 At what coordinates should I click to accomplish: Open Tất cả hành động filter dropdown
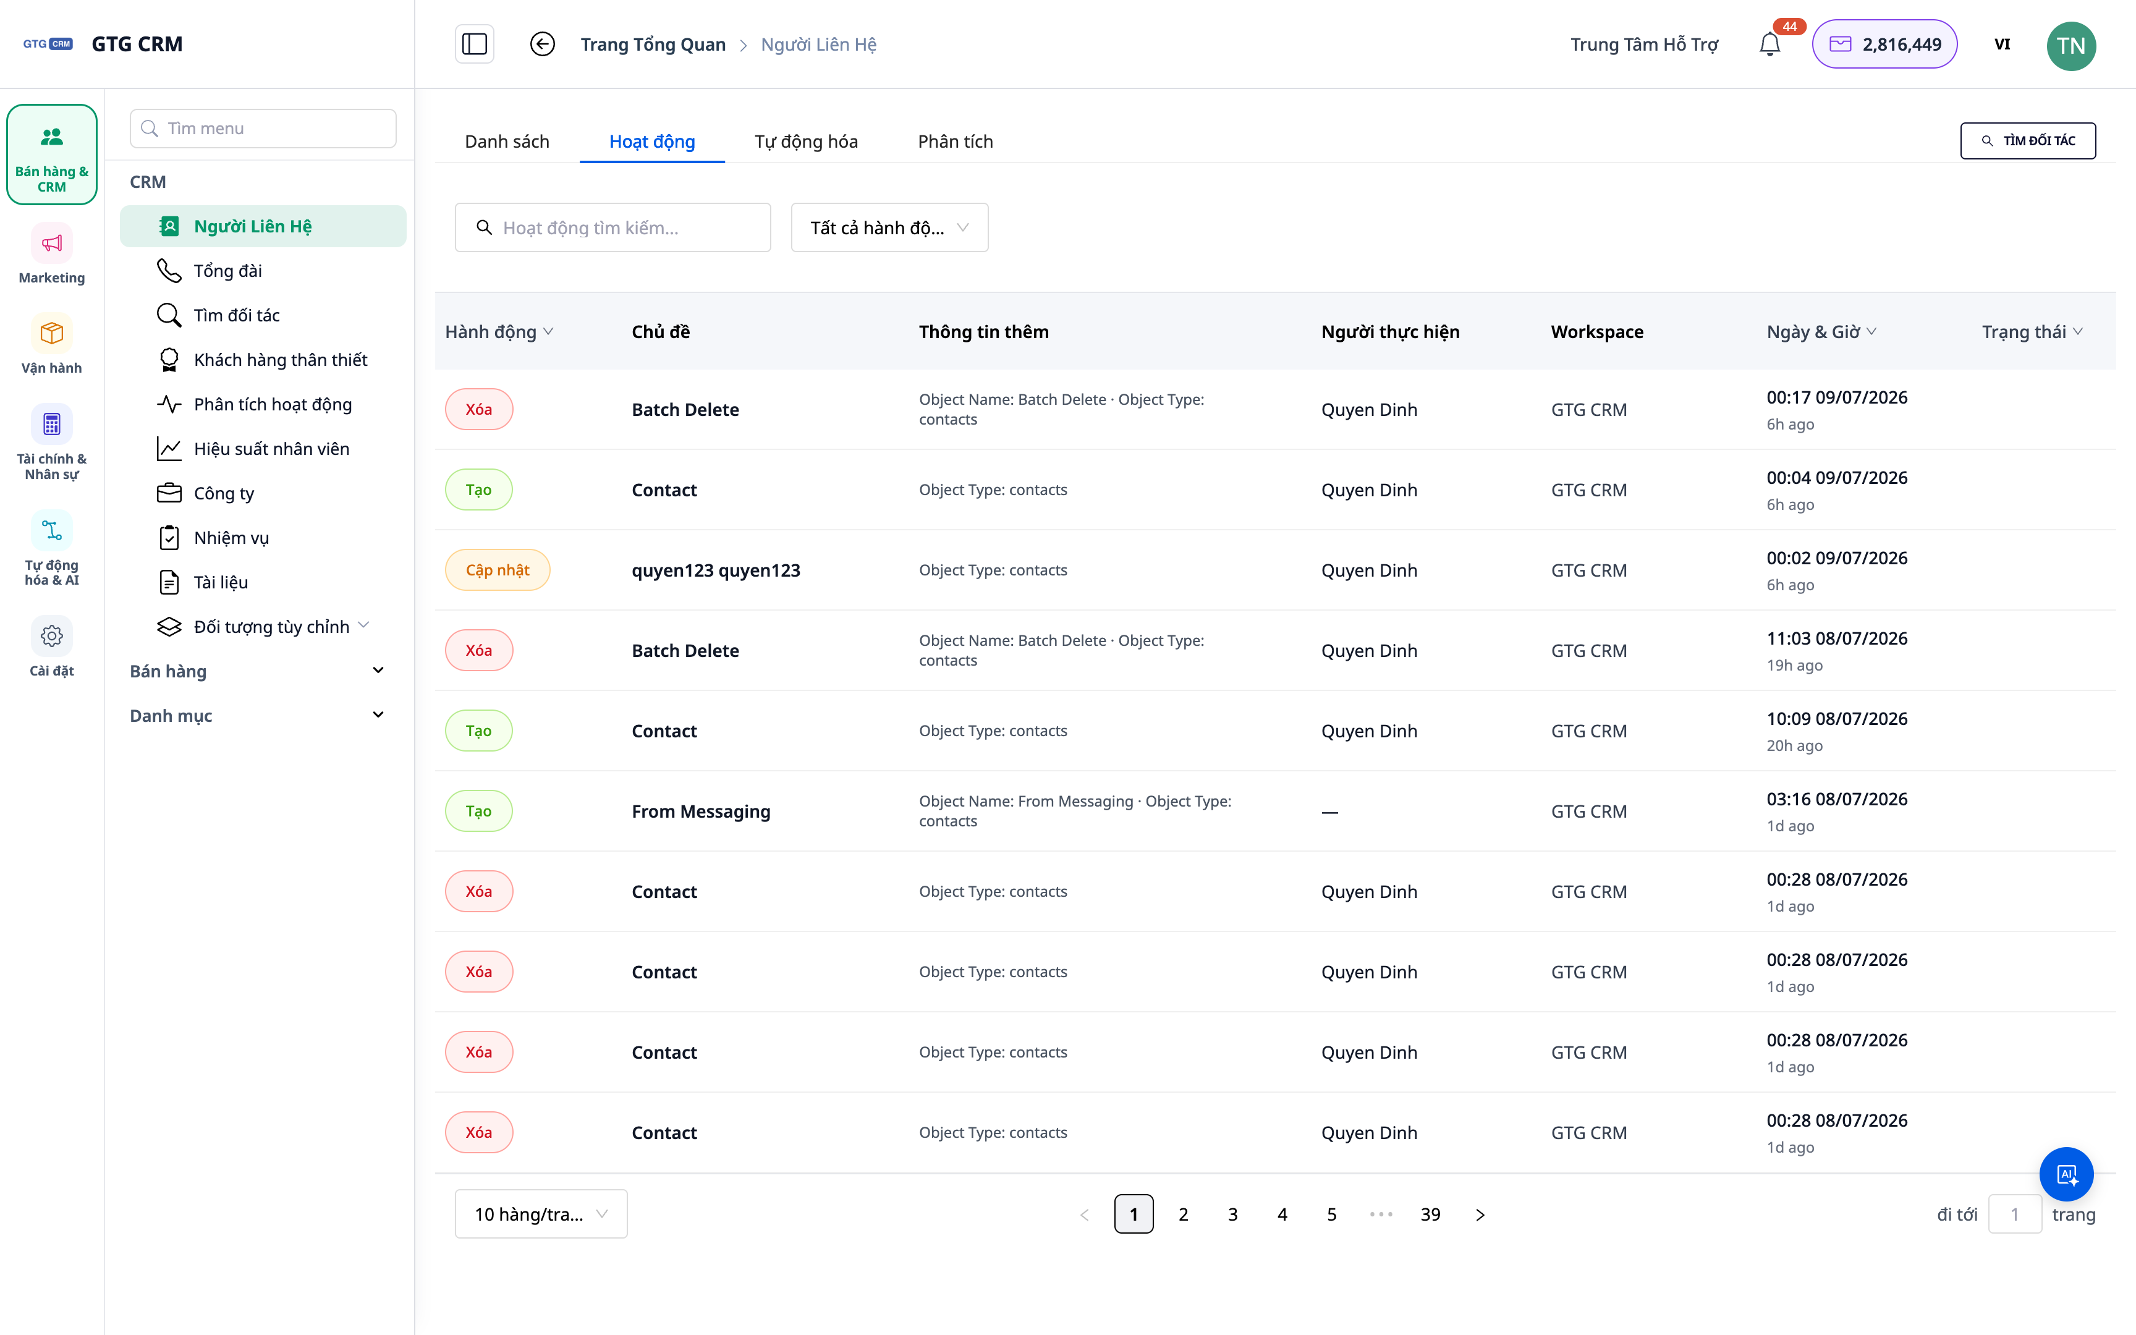889,228
